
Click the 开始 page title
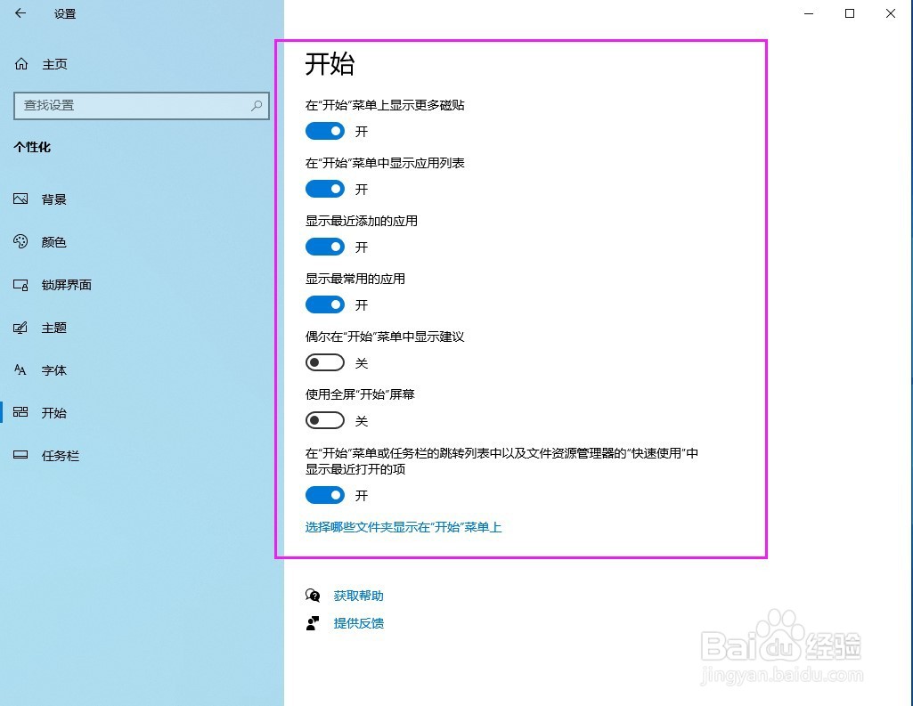click(x=330, y=63)
